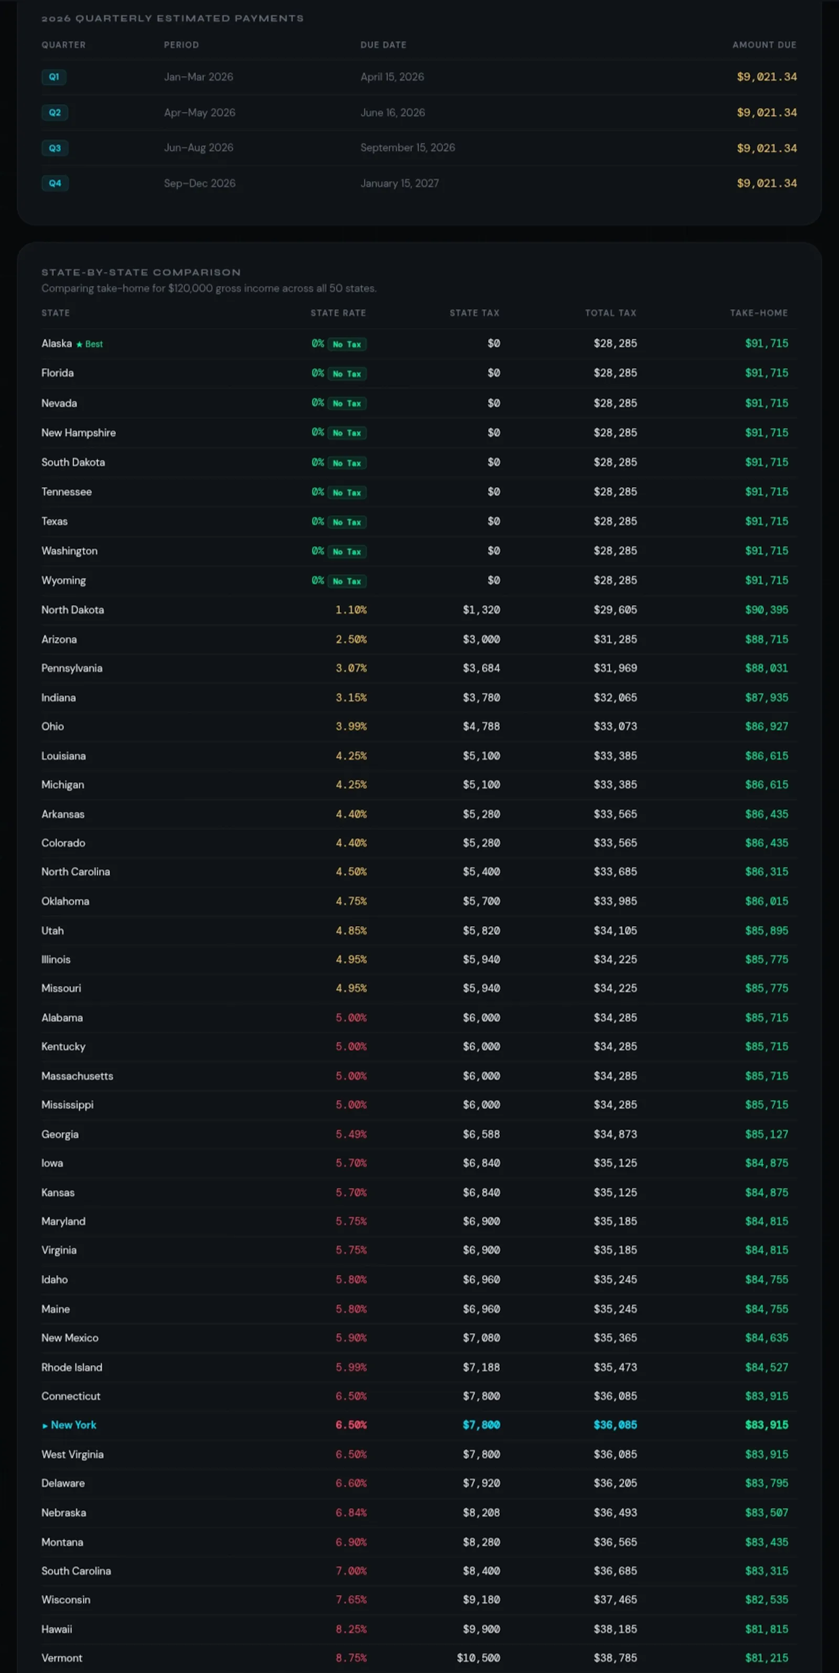Click Delaware's 6.60% state rate
The width and height of the screenshot is (839, 1673).
click(x=351, y=1483)
